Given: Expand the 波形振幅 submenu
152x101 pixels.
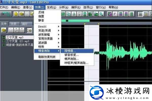Looking at the screenshot, I should tap(47, 35).
